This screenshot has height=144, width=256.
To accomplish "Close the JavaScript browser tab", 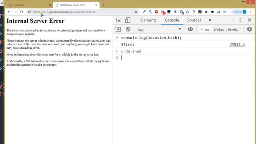I will pyautogui.click(x=50, y=5).
